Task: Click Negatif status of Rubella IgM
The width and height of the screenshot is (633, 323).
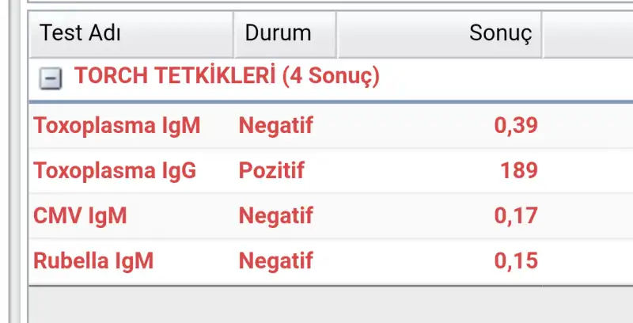Action: tap(276, 260)
